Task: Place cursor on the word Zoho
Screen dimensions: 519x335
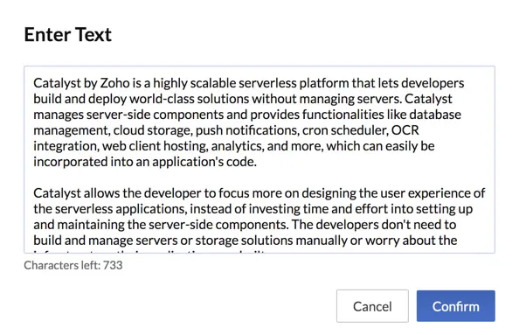Action: 114,83
